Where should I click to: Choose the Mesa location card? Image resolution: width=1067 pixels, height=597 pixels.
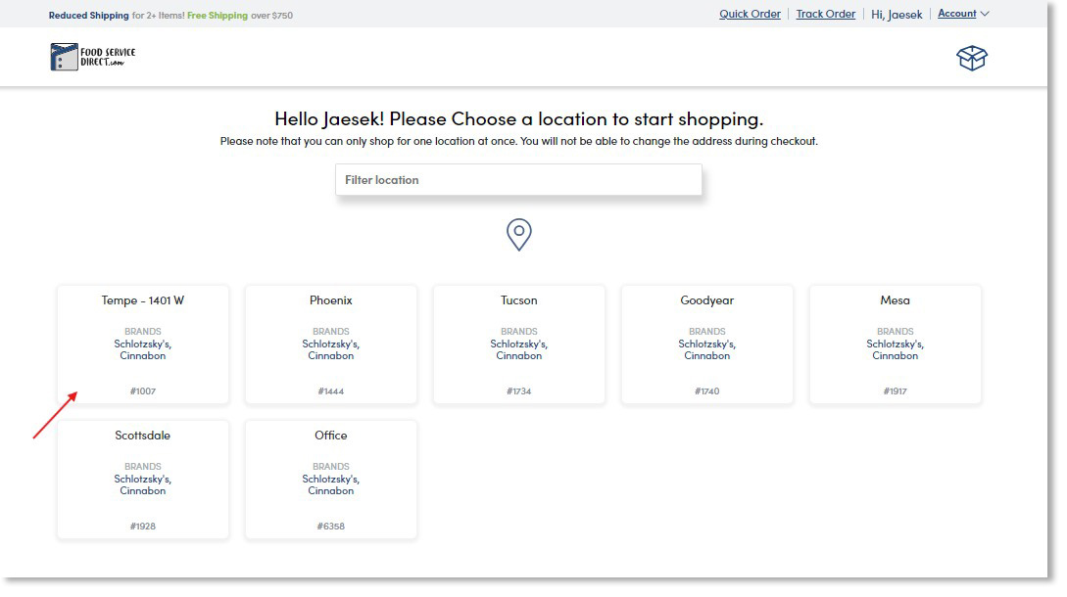pos(895,344)
